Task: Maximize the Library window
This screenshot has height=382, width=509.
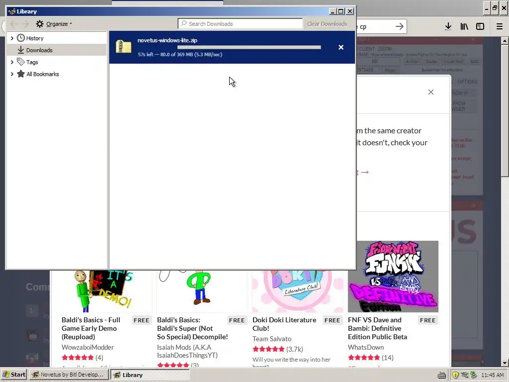Action: 341,11
